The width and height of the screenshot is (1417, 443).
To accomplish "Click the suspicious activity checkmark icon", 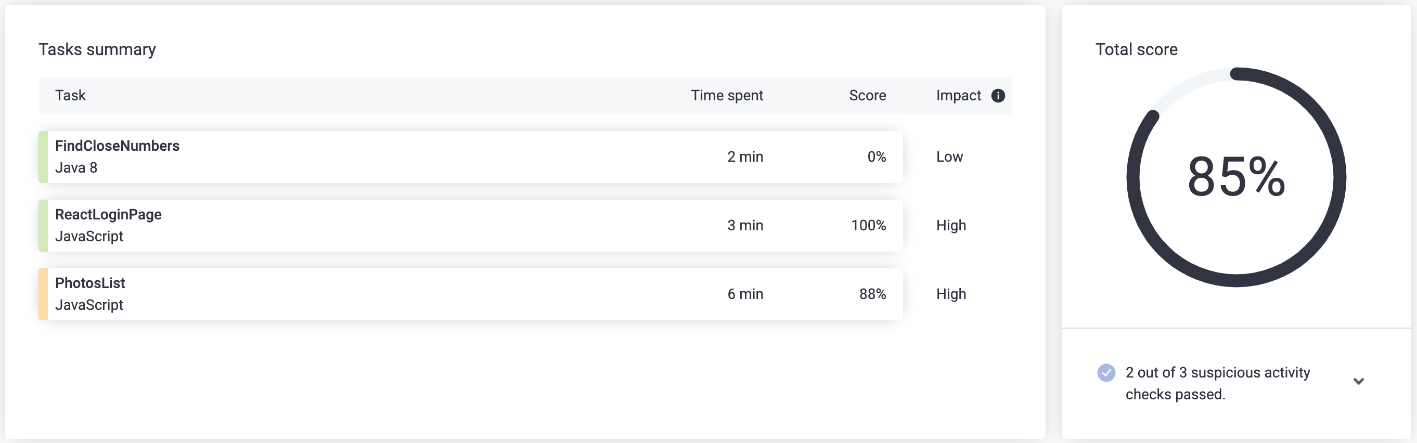I will click(1105, 373).
